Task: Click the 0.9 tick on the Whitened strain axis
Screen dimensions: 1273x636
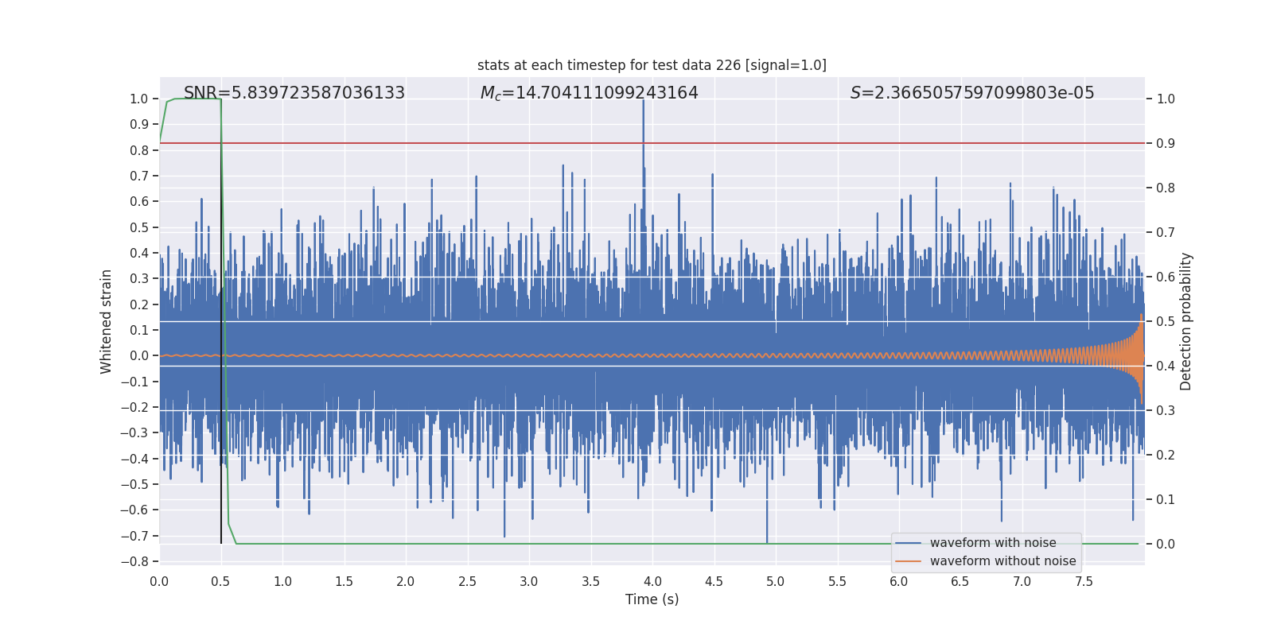Action: coord(139,124)
